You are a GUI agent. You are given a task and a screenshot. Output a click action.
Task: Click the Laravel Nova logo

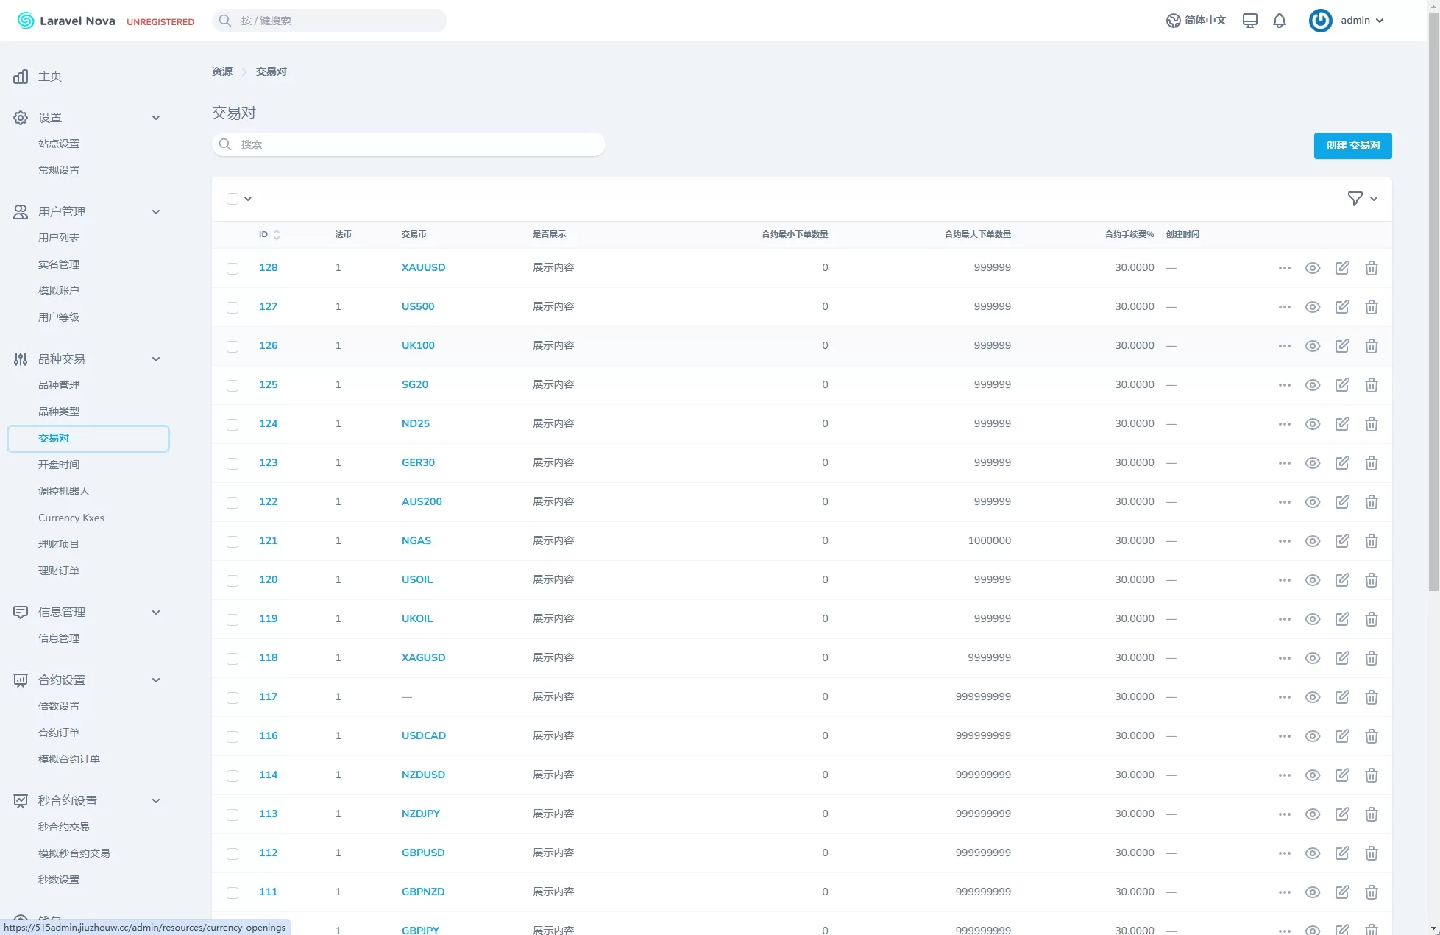[x=66, y=21]
